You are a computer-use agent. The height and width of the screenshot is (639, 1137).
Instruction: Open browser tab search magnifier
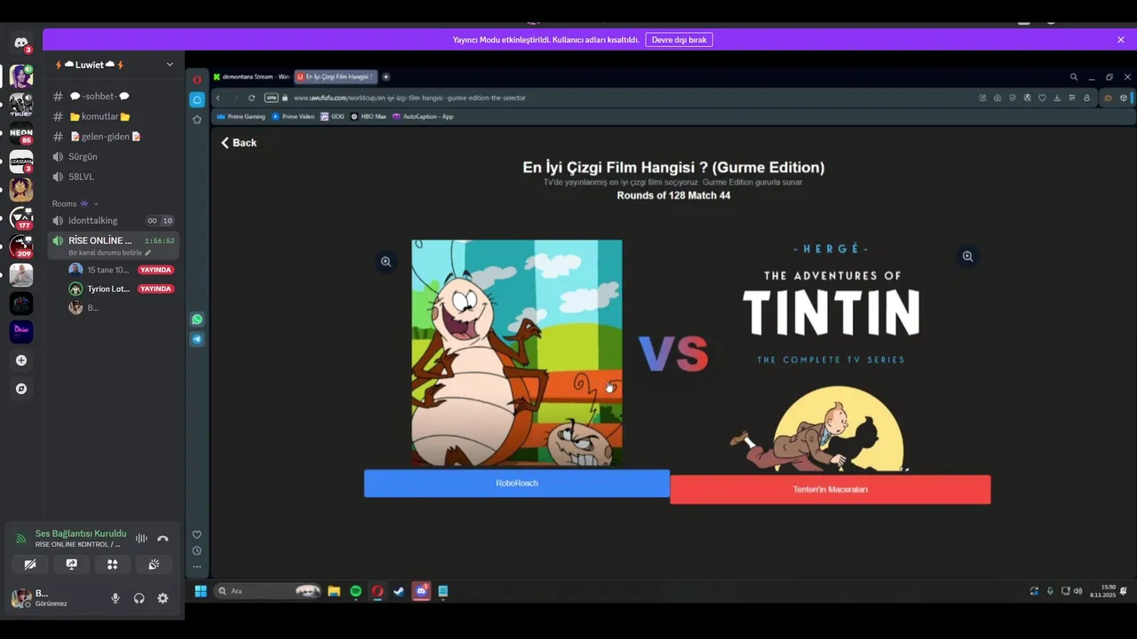[x=1073, y=77]
